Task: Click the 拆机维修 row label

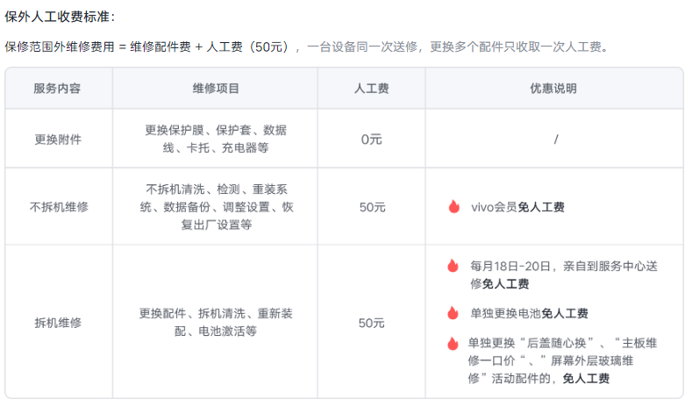Action: [x=58, y=323]
